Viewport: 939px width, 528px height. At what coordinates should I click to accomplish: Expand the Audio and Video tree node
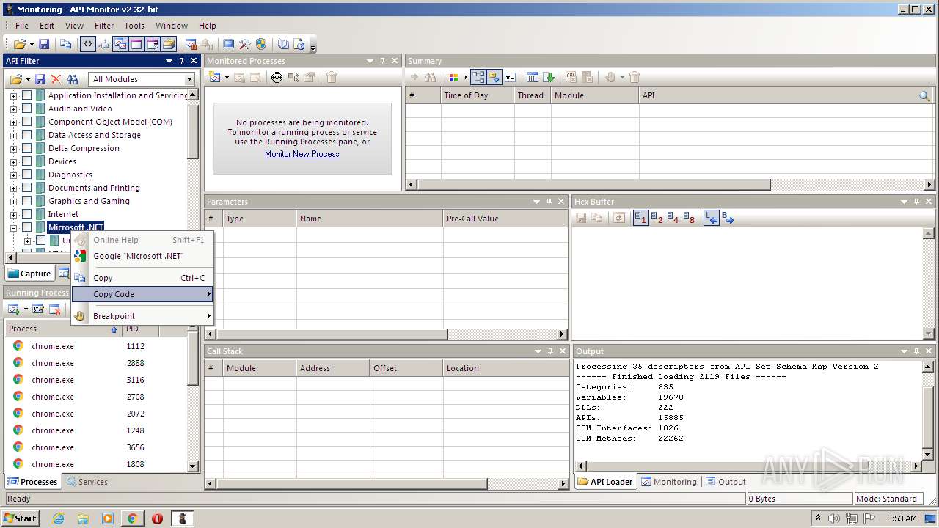(13, 109)
